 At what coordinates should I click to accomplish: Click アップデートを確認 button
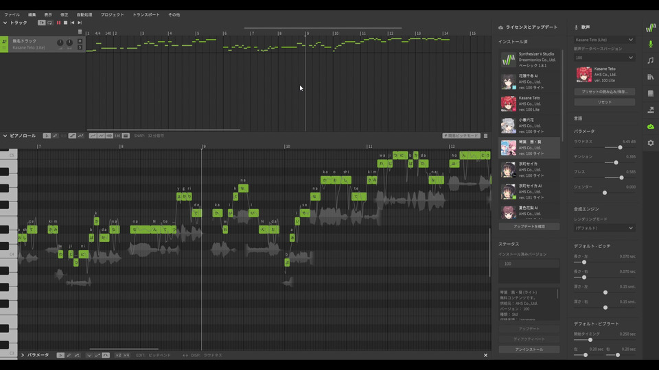(x=529, y=227)
